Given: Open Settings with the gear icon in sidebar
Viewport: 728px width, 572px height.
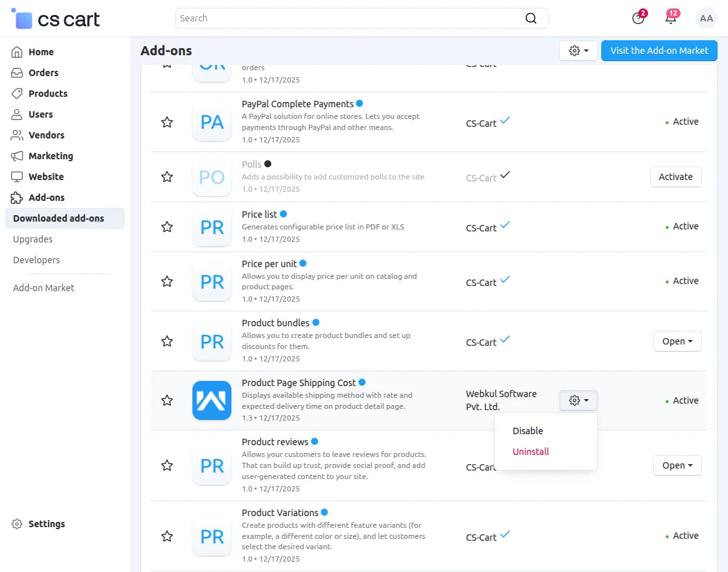Looking at the screenshot, I should (18, 524).
